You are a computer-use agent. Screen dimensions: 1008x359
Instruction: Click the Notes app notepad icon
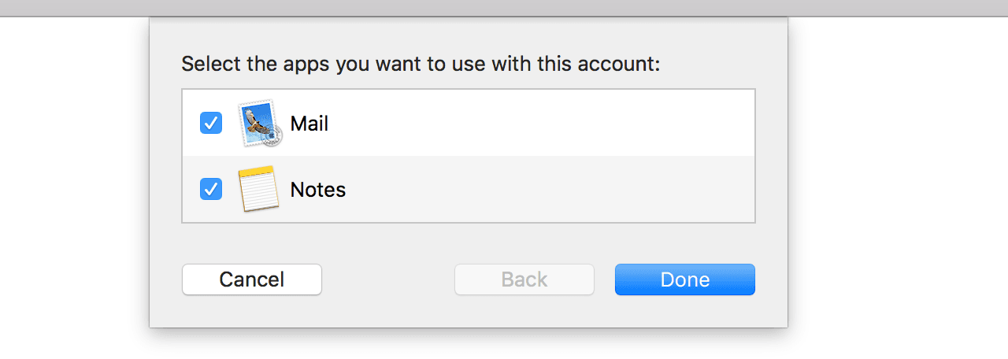(260, 189)
